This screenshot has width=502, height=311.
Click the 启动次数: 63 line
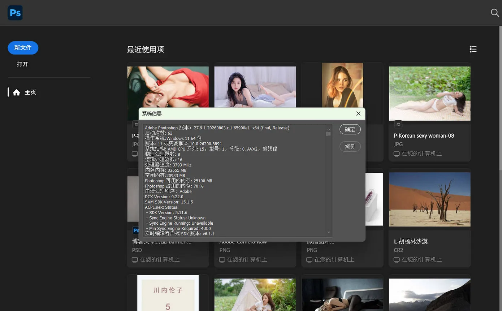[159, 133]
